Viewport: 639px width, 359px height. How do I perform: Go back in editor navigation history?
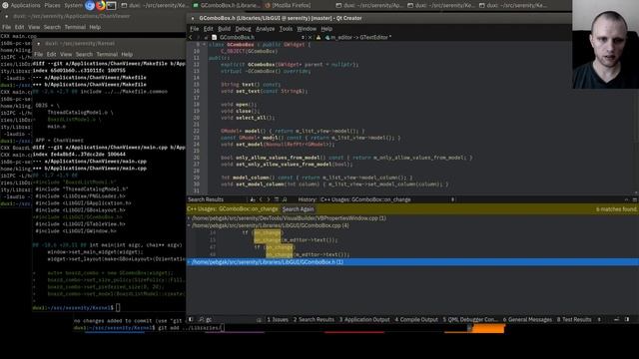(191, 37)
